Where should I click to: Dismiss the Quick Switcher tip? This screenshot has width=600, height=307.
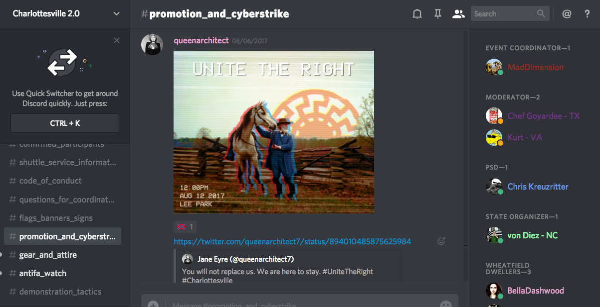[117, 41]
